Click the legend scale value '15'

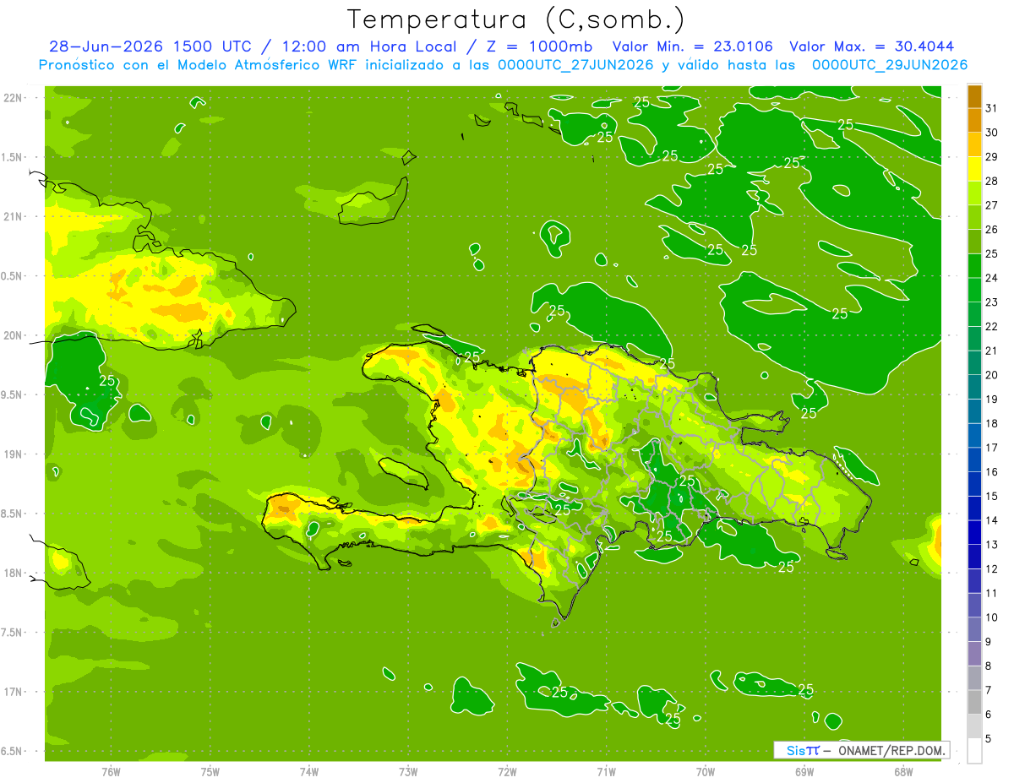tap(991, 497)
